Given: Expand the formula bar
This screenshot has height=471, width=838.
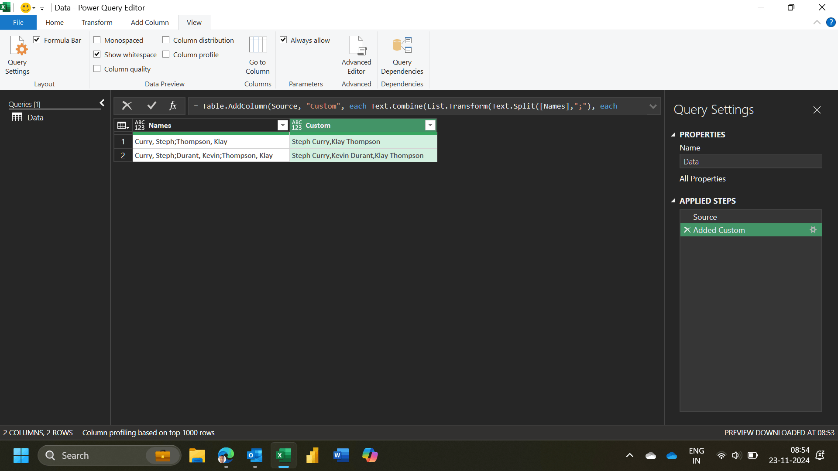Looking at the screenshot, I should point(653,106).
